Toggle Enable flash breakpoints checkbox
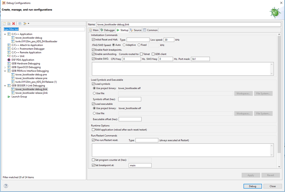 click(93, 50)
